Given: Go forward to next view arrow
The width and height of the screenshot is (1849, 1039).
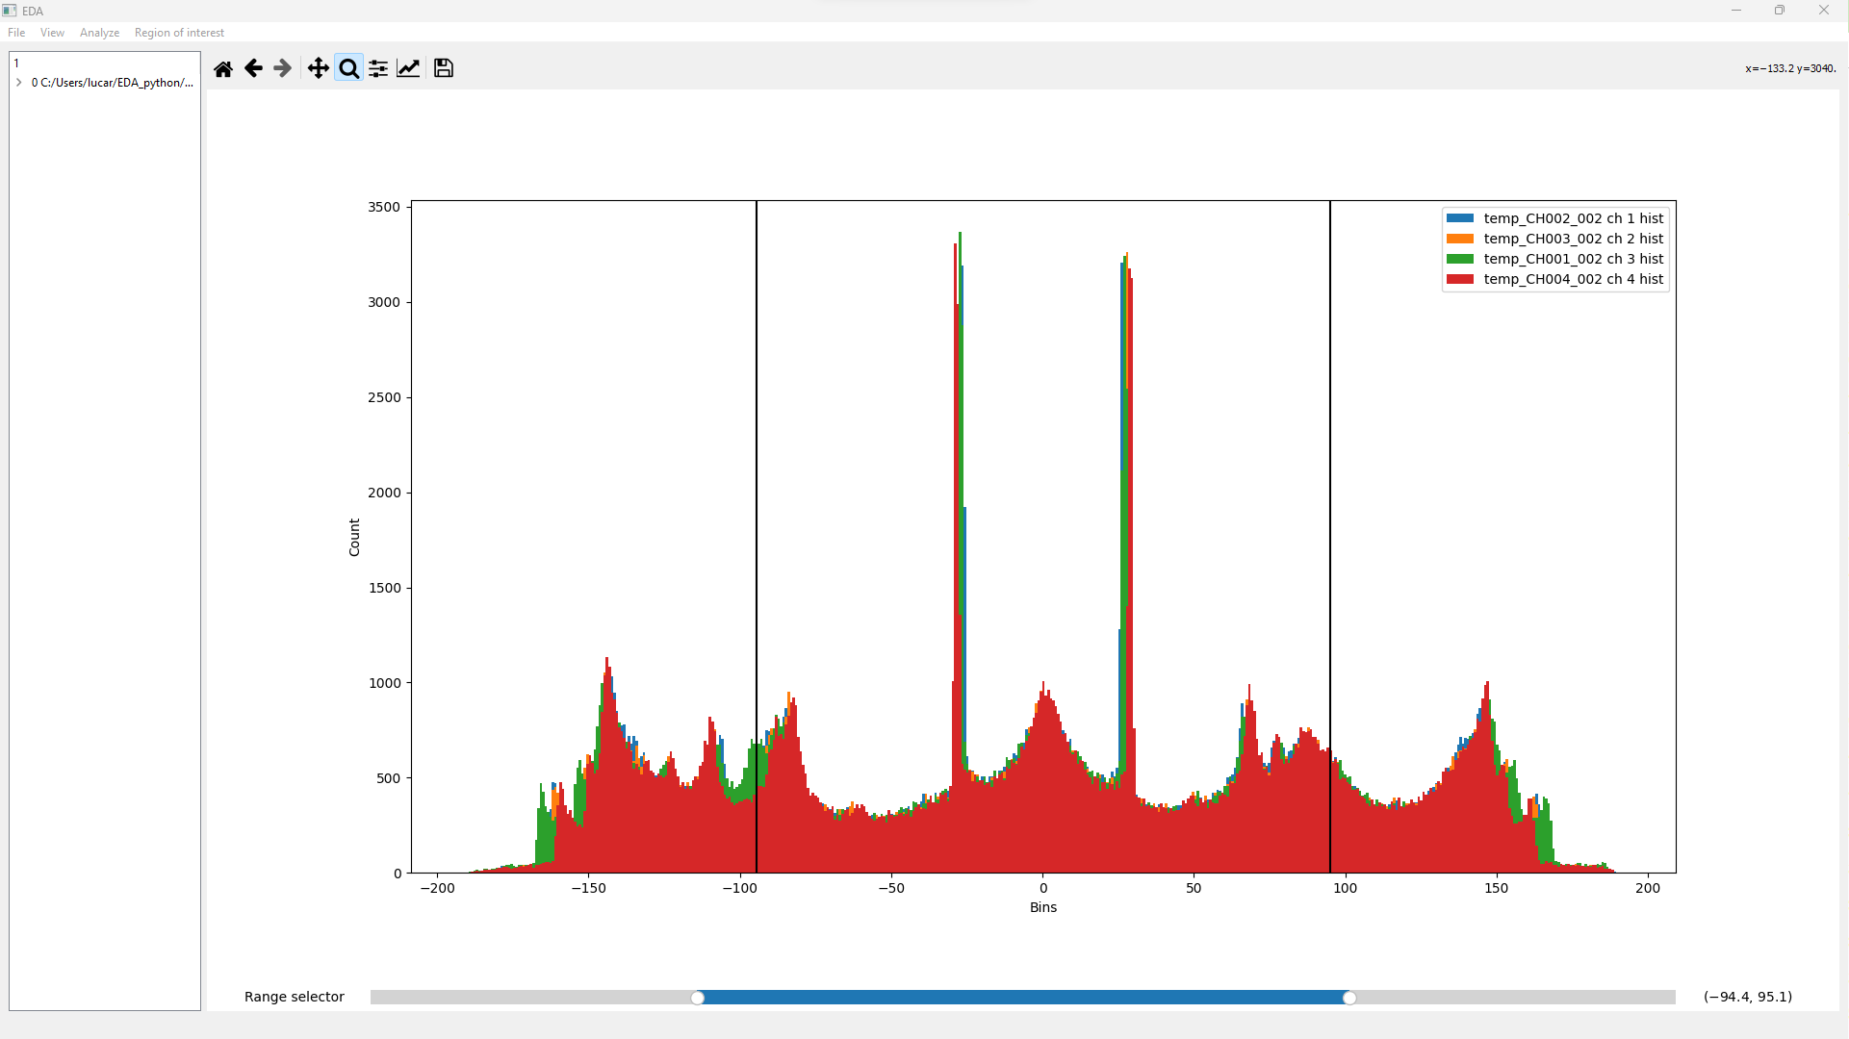Looking at the screenshot, I should (x=282, y=68).
